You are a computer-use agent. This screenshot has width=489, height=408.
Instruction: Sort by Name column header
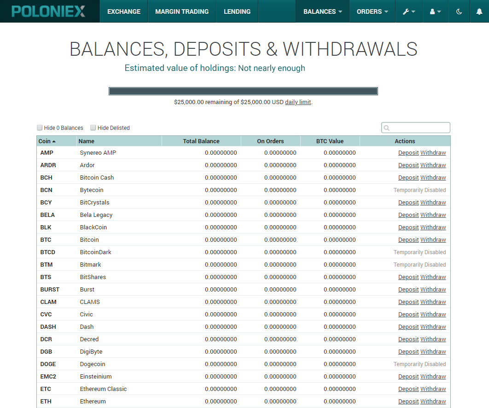(119, 141)
